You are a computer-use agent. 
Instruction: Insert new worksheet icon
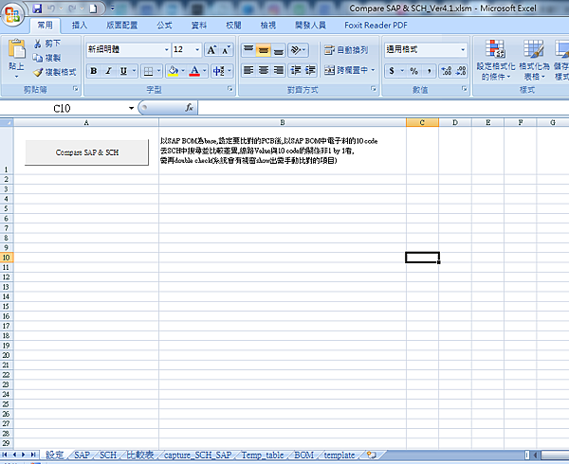tap(371, 455)
